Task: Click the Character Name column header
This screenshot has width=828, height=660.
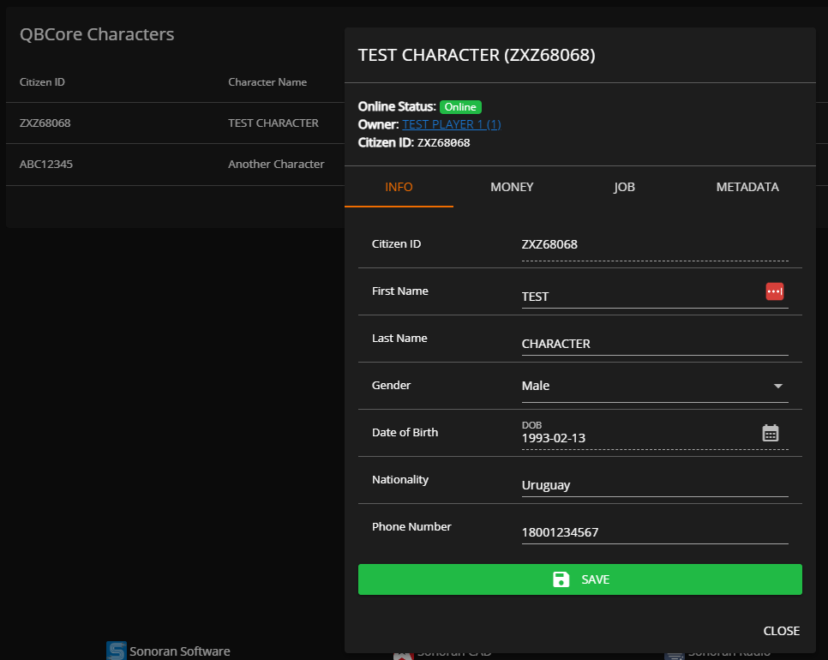Action: 267,82
